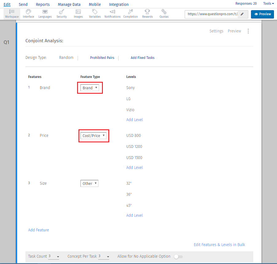Open the Languages settings
The image size is (277, 264).
[x=45, y=14]
